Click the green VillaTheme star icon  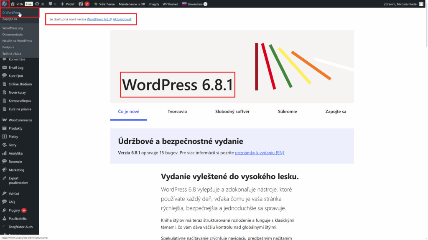tap(96, 4)
